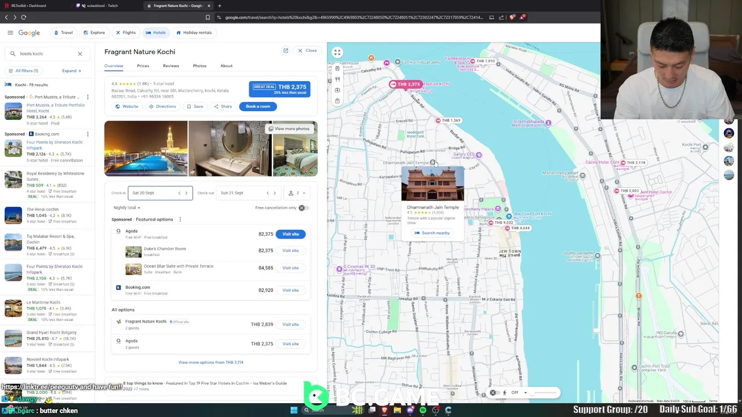742x417 pixels.
Task: Click the G Cinemas 4K 3D pin
Action: pos(340,269)
